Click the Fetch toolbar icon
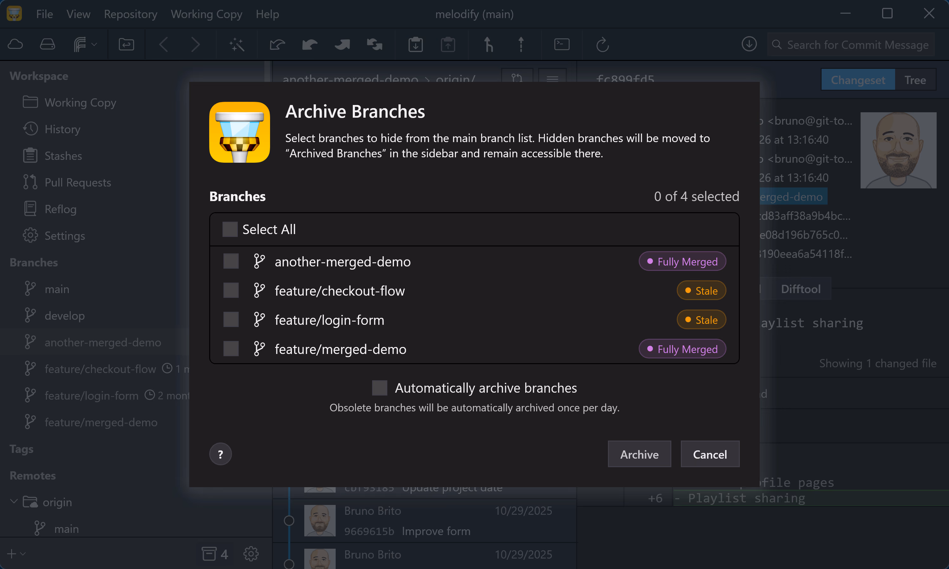This screenshot has width=949, height=569. tap(277, 44)
